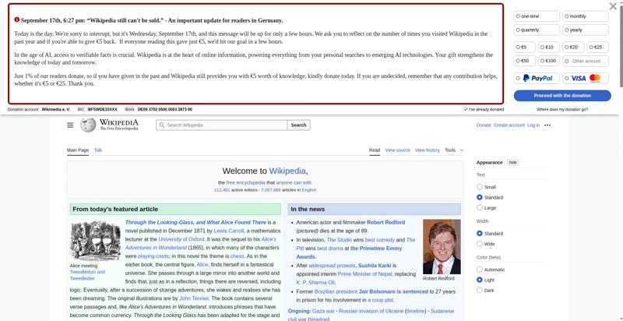This screenshot has width=623, height=321.
Task: Click the red alert icon in banner
Action: click(x=16, y=19)
